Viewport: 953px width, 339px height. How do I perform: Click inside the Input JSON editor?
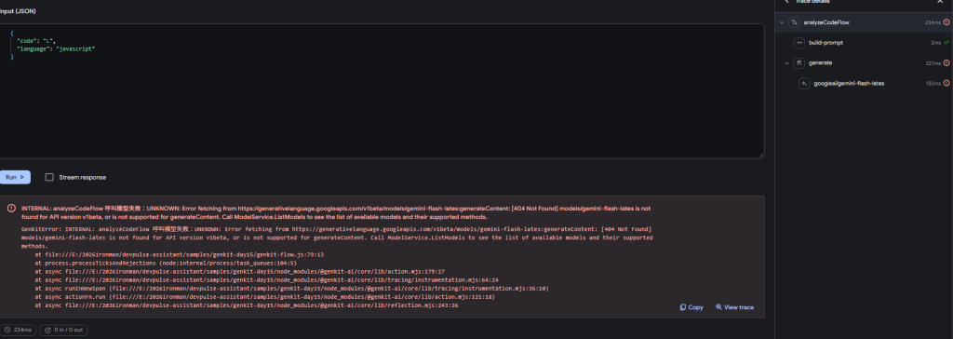coord(382,91)
